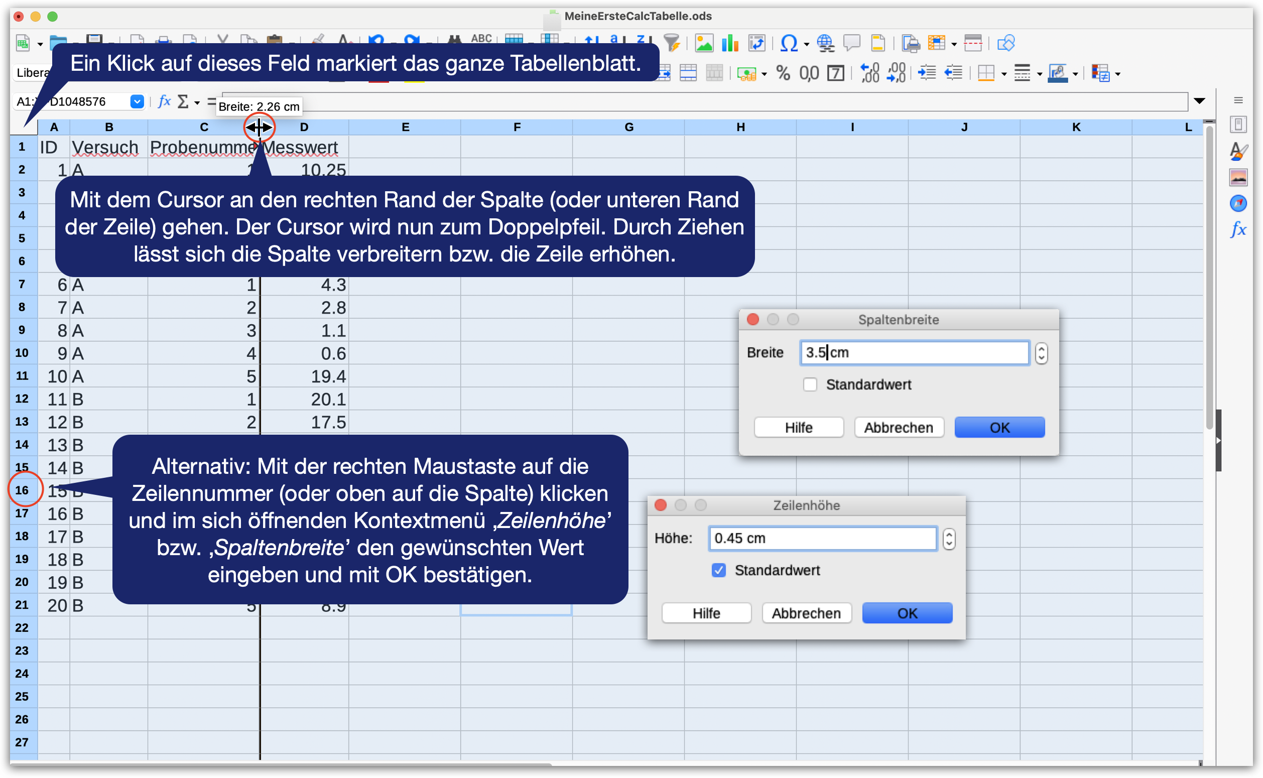Screen dimensions: 1263x778
Task: Open the Name Box dropdown
Action: 137,101
